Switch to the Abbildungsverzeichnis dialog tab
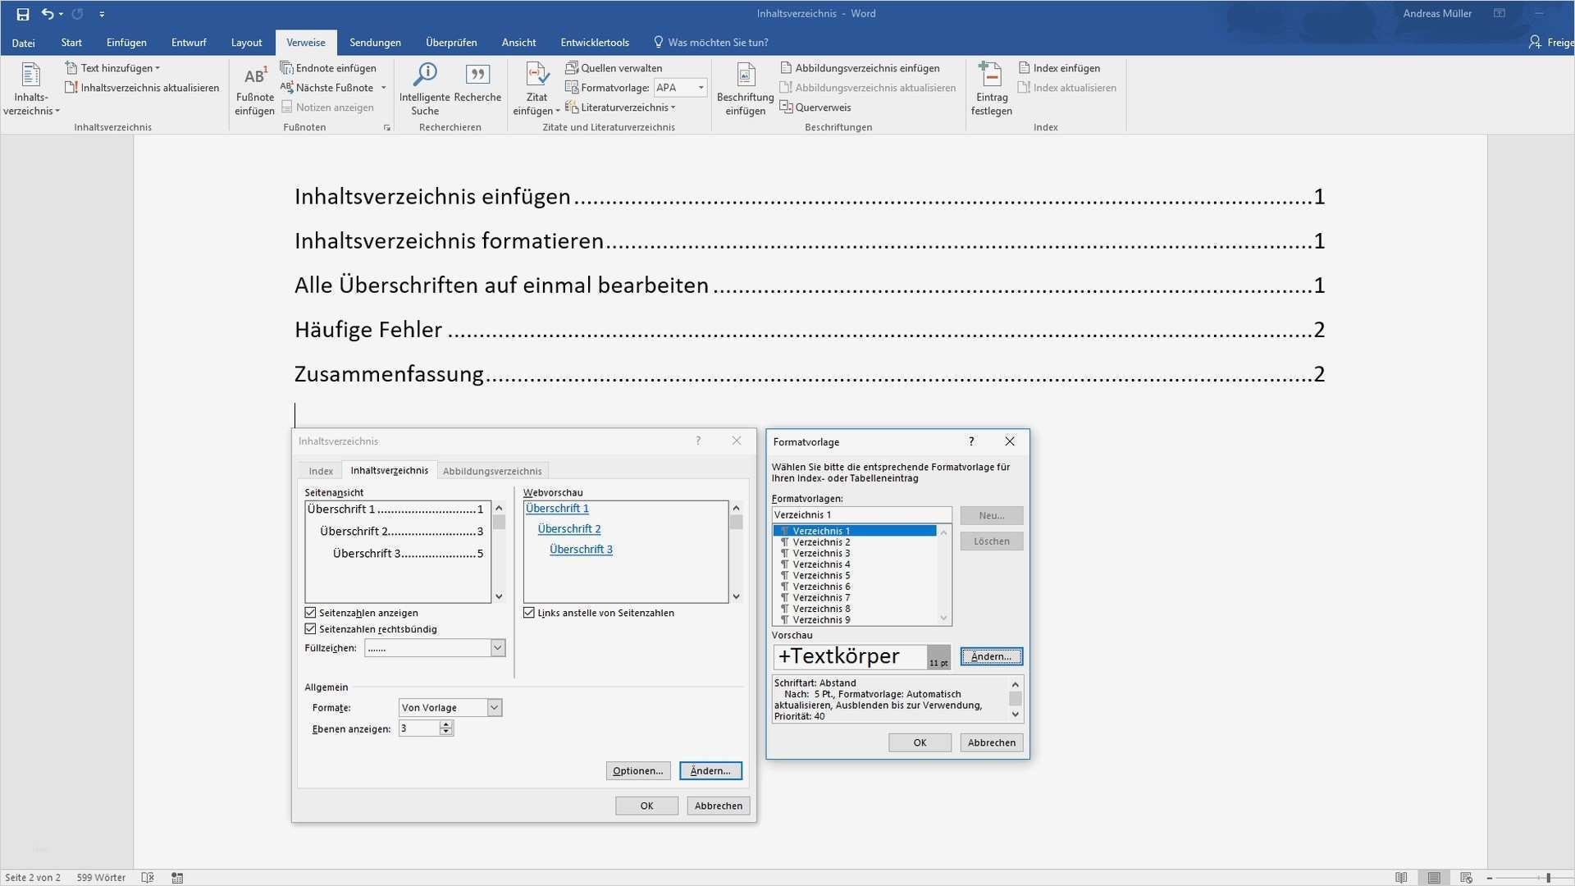Image resolution: width=1575 pixels, height=886 pixels. [492, 471]
